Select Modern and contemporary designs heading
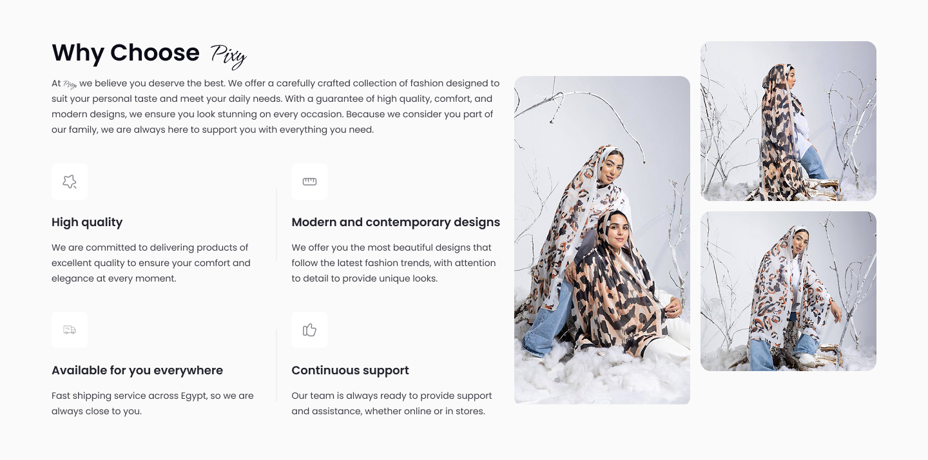 (x=396, y=222)
